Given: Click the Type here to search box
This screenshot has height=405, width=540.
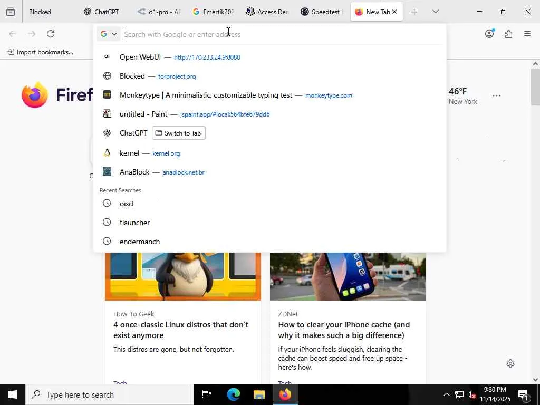Looking at the screenshot, I should tap(110, 394).
